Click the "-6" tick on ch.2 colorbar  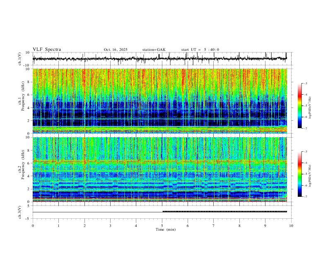pos(306,185)
